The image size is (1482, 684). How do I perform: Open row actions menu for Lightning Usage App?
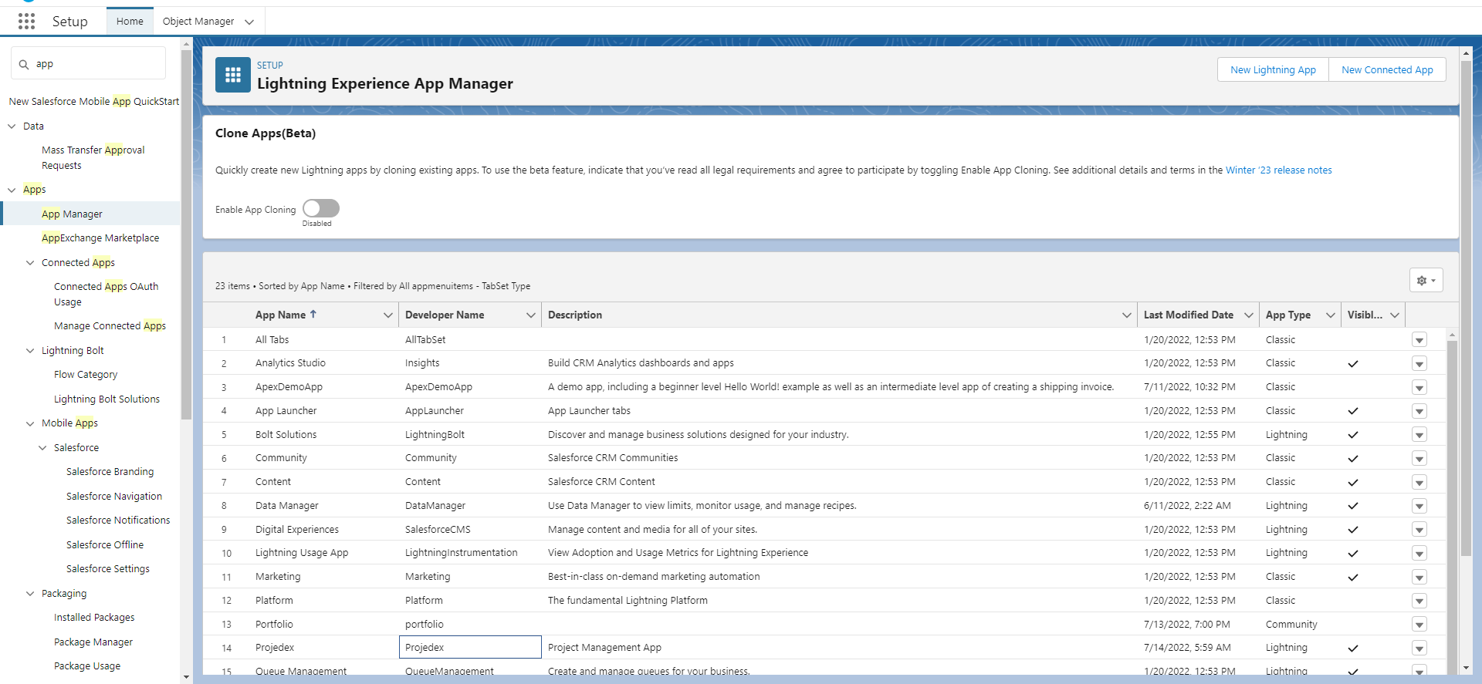[x=1419, y=554]
